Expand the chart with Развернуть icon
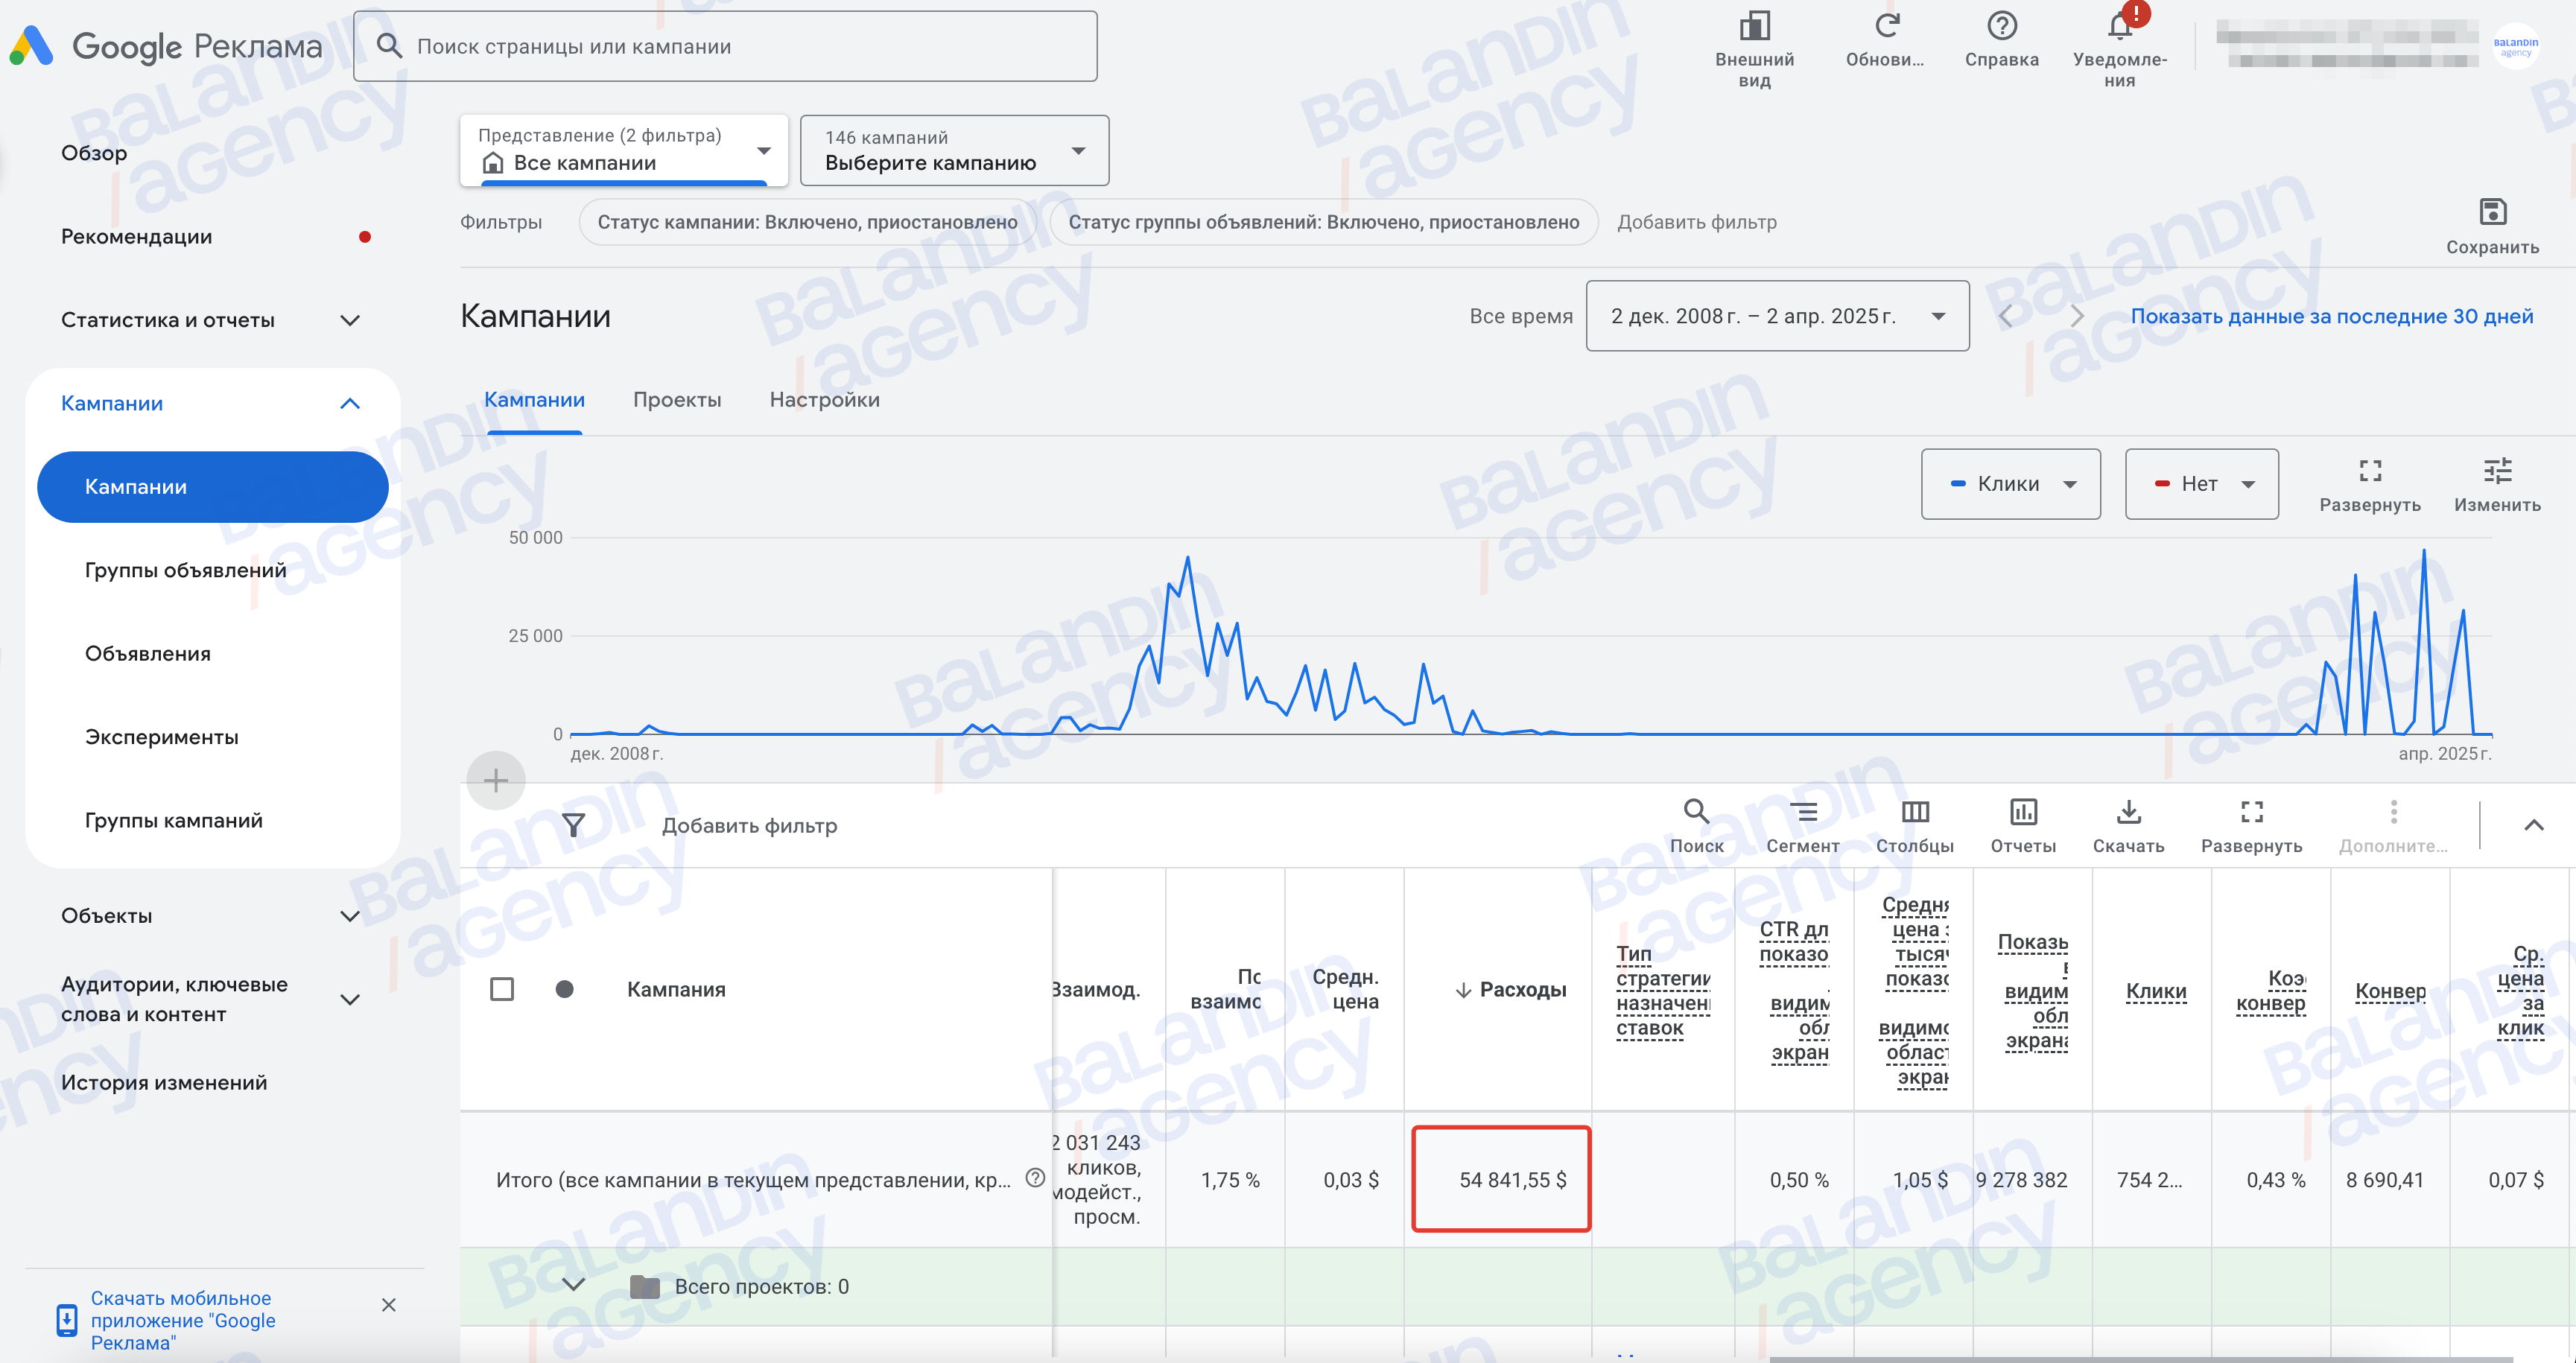Screen dimensions: 2576x1363 coord(2370,470)
